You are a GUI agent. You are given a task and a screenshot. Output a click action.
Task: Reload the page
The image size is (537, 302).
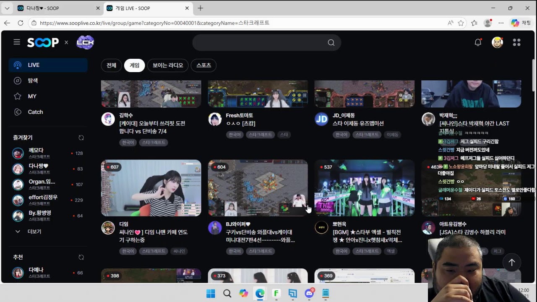[20, 23]
